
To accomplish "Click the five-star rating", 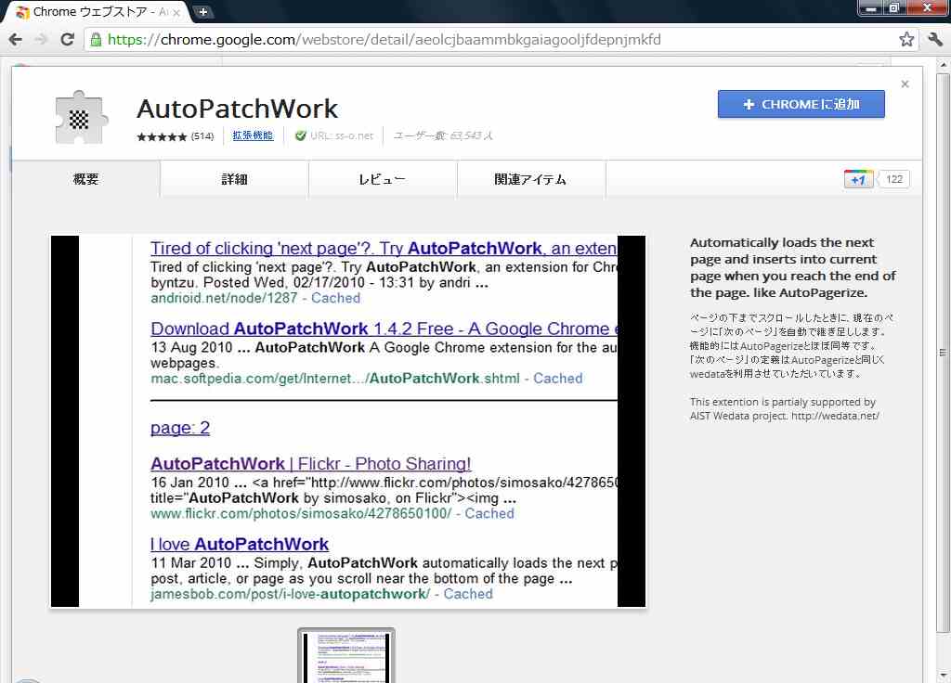I will click(x=162, y=137).
